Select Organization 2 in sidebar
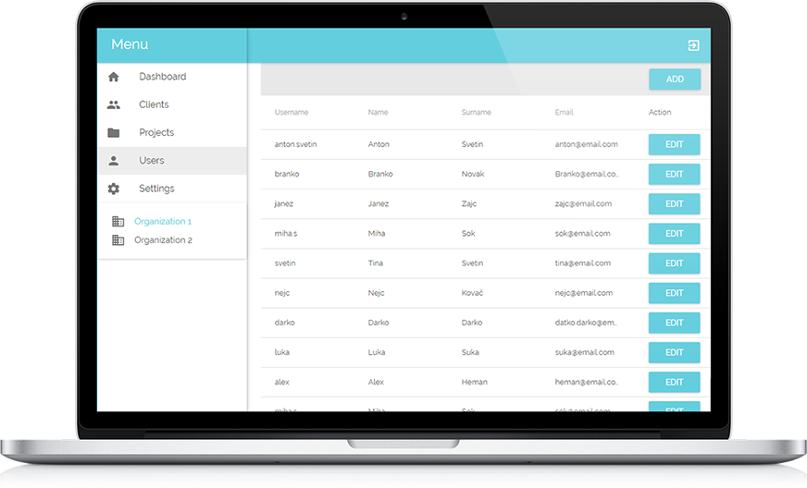This screenshot has height=488, width=807. click(163, 240)
